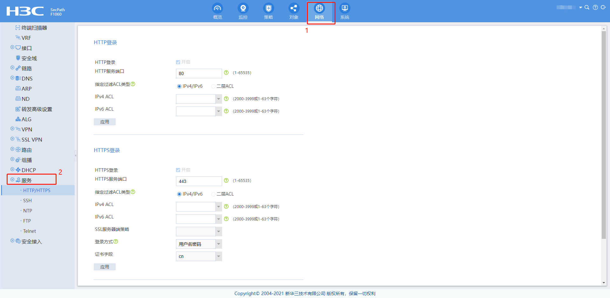Open the SSH service page

[27, 201]
